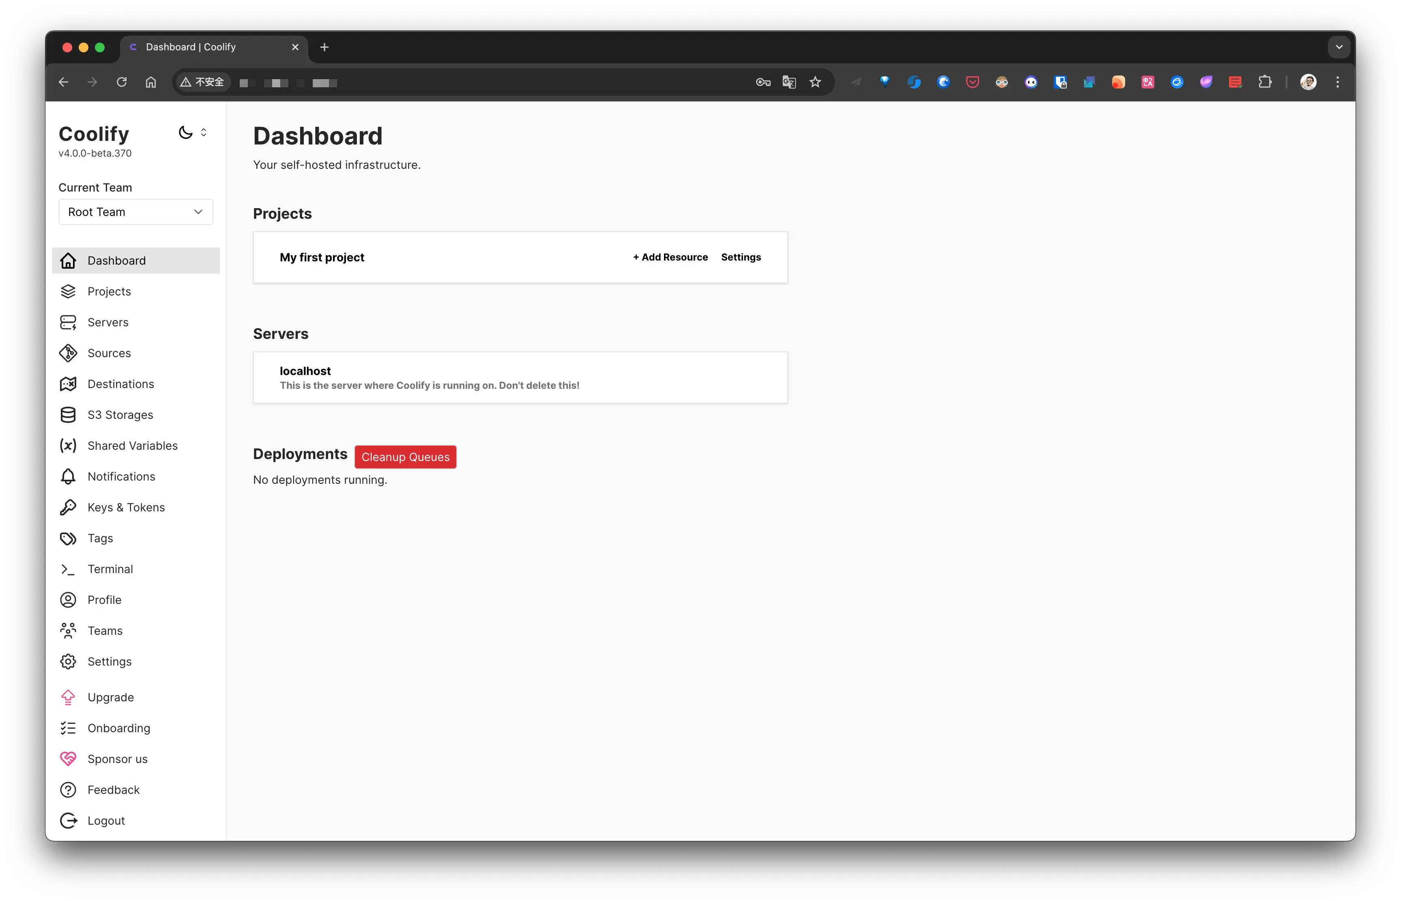Click the Sponsor us heart icon

(x=68, y=759)
